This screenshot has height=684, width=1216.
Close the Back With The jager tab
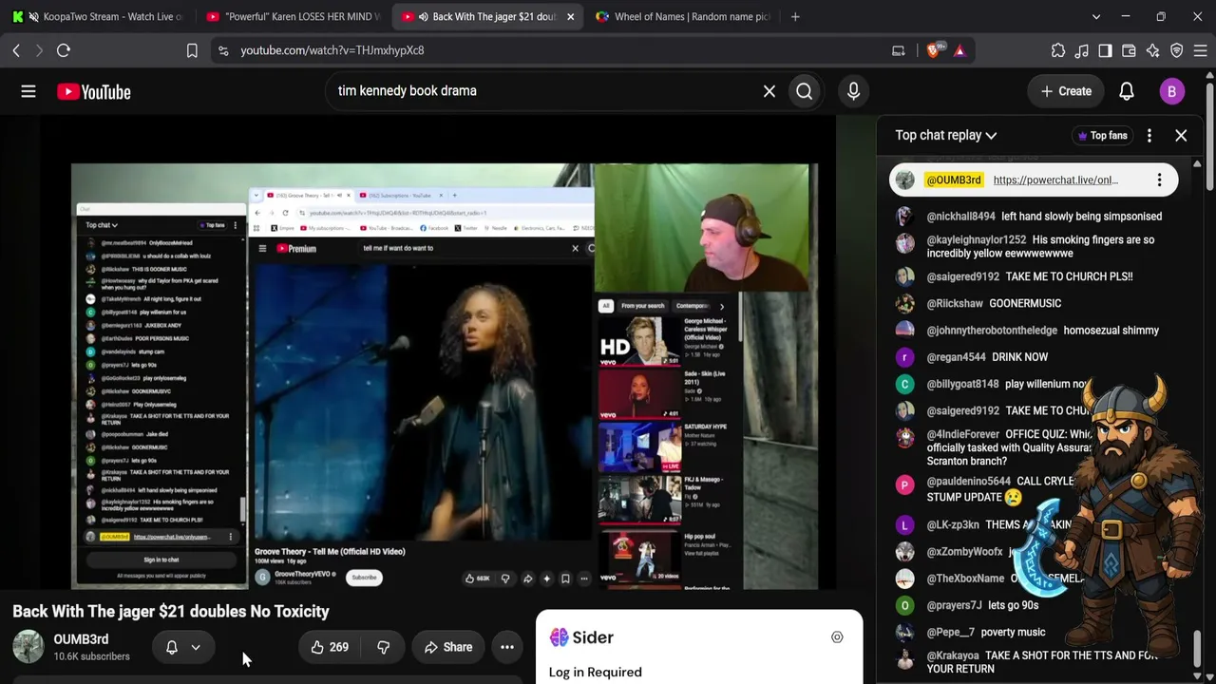click(570, 16)
